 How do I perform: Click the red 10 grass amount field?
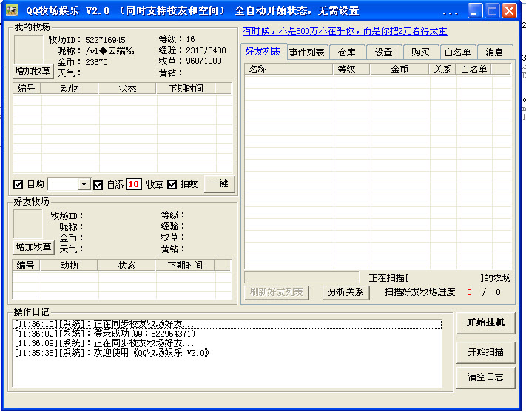(133, 184)
